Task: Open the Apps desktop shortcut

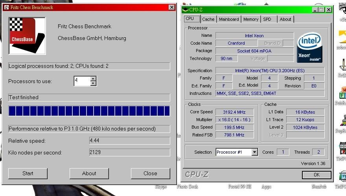Action: tap(266, 187)
